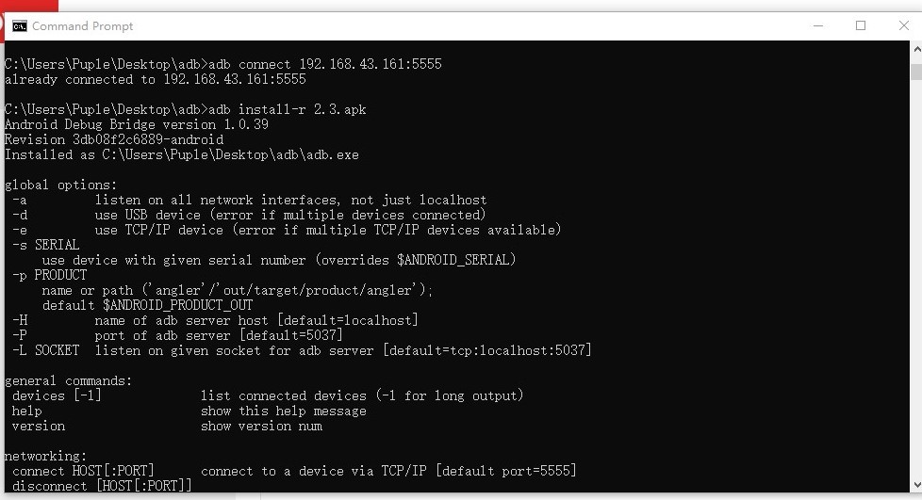
Task: Click the "Android Debug Bridge version 1.0.39" line
Action: pos(137,124)
